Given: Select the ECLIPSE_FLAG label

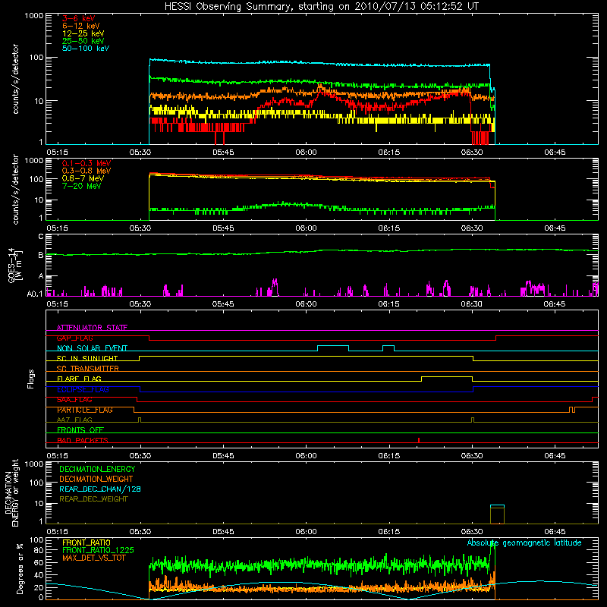Looking at the screenshot, I should pos(83,389).
